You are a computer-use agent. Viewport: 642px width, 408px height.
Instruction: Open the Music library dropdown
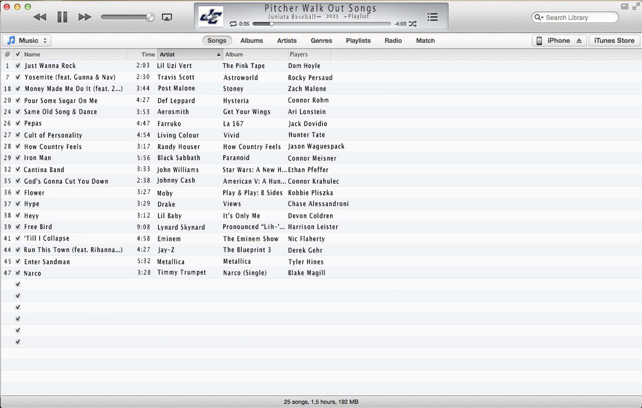click(x=27, y=41)
